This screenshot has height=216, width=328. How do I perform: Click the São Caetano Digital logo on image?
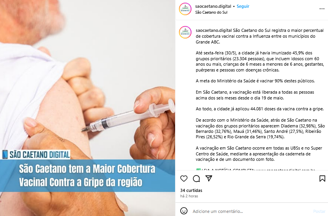(x=36, y=155)
